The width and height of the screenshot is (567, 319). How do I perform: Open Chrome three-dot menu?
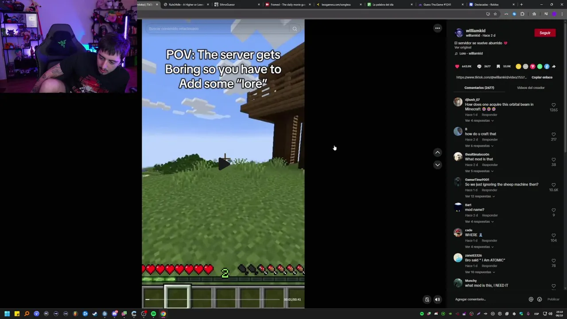click(562, 14)
